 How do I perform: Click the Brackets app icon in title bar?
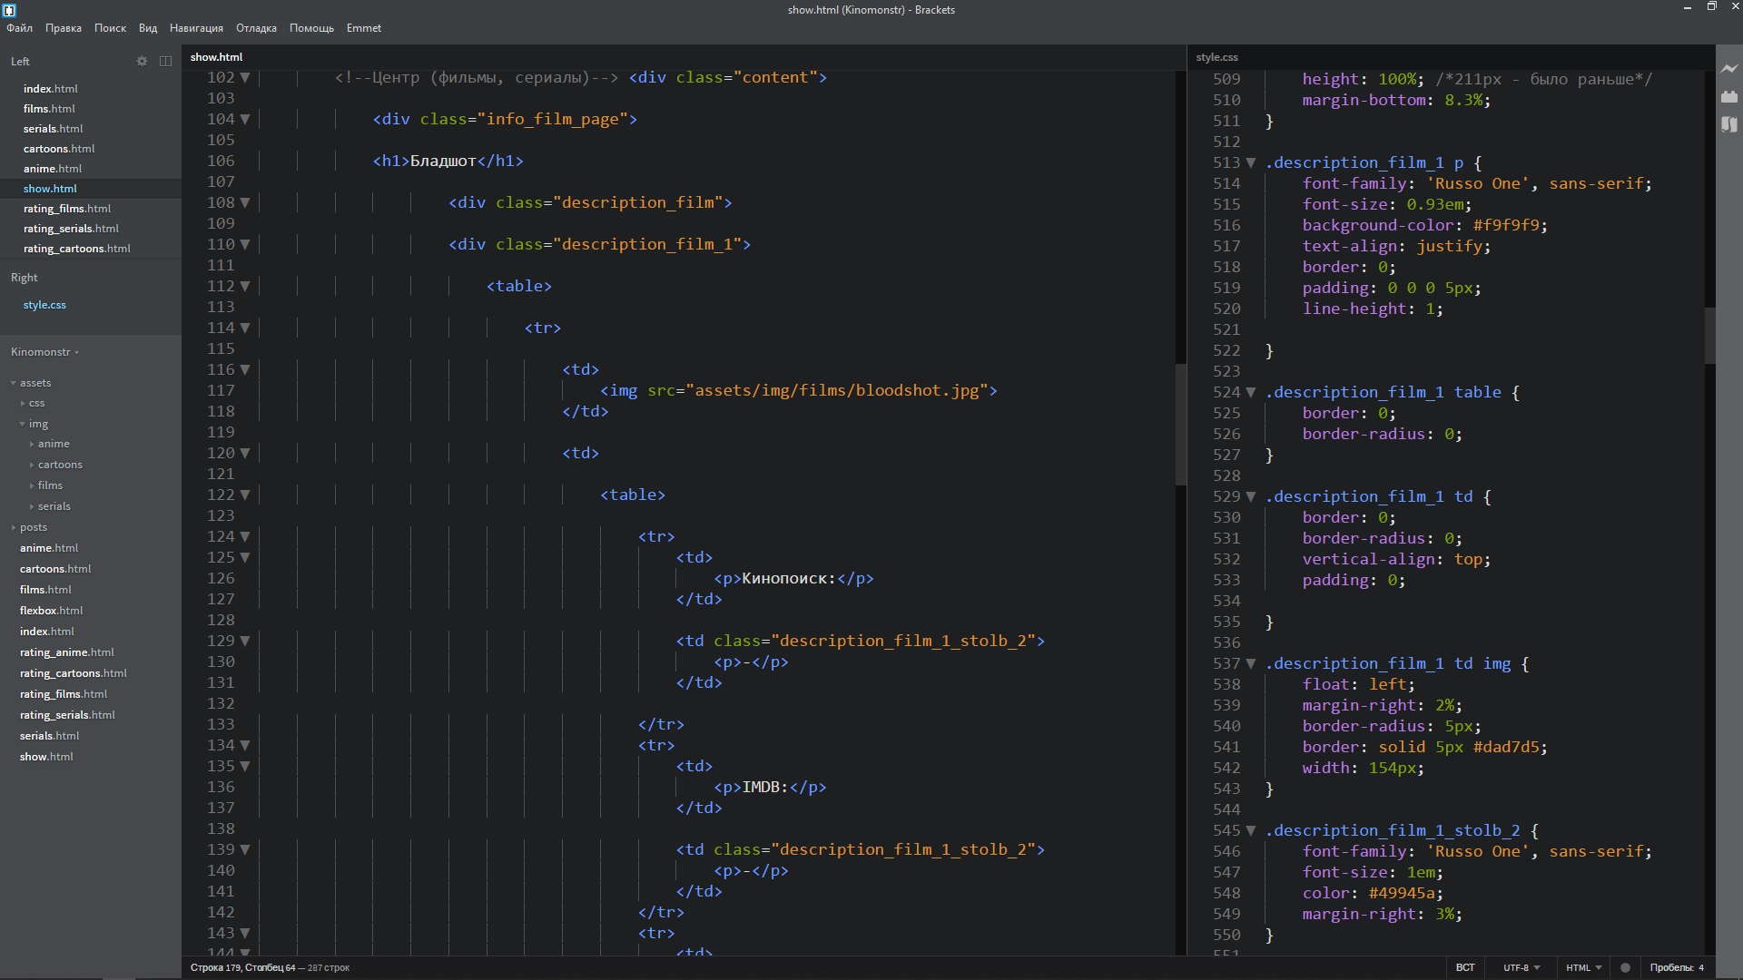coord(9,10)
